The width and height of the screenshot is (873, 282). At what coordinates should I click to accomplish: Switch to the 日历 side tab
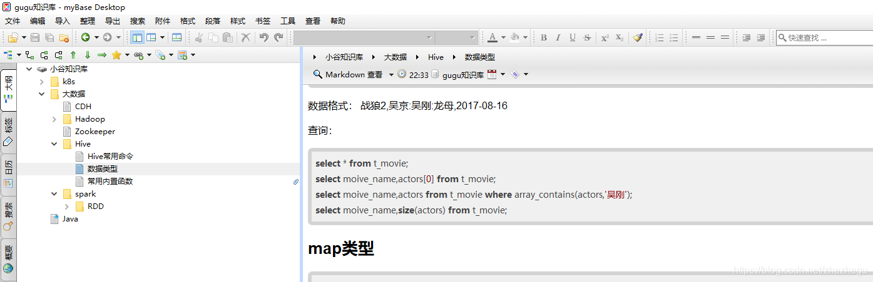(8, 174)
